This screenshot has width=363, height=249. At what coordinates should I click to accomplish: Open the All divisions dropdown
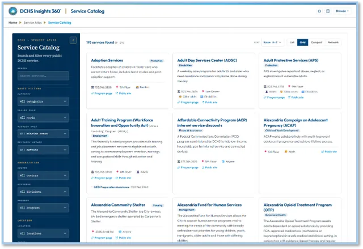point(43,192)
